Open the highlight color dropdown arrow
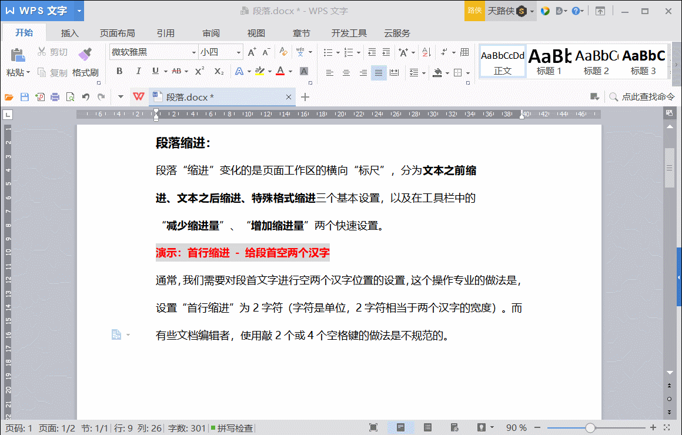 click(270, 71)
